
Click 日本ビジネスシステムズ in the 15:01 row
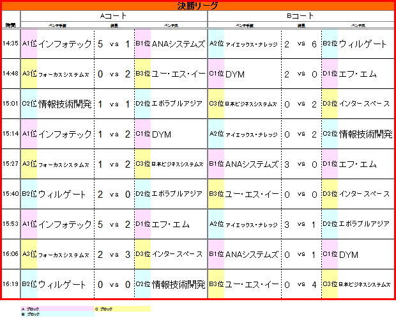click(x=251, y=104)
